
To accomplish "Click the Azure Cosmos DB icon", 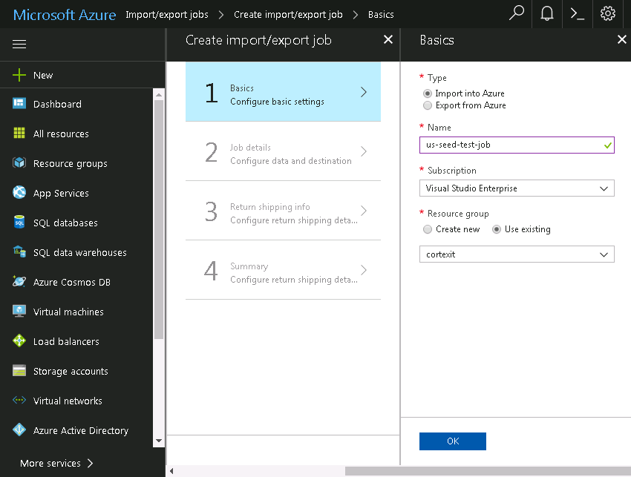I will pyautogui.click(x=19, y=282).
